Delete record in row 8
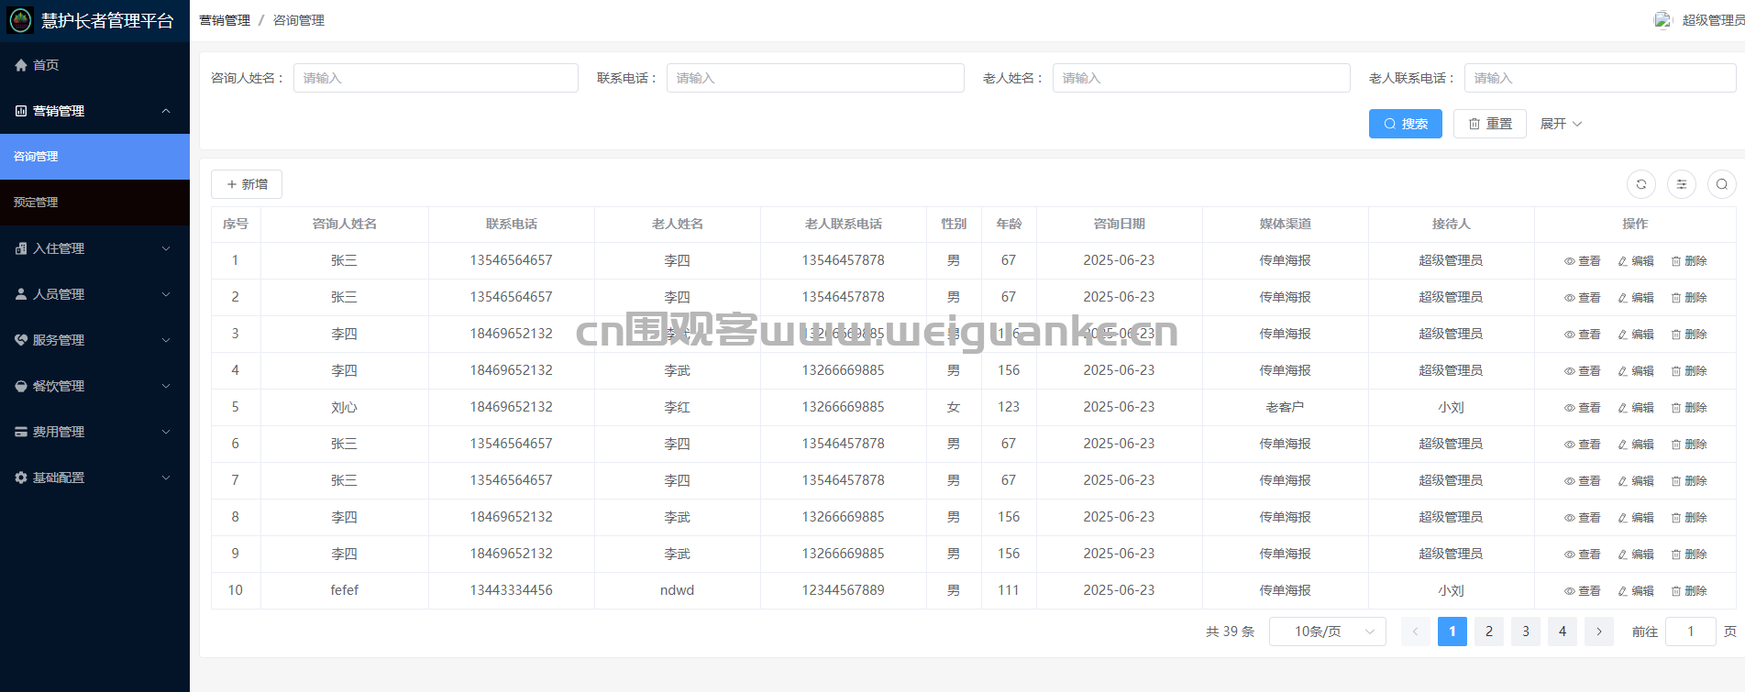 (1689, 518)
